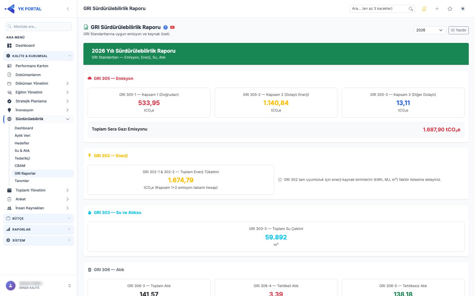Open Aylık Veri submenu item
This screenshot has width=475, height=296.
pyautogui.click(x=23, y=136)
